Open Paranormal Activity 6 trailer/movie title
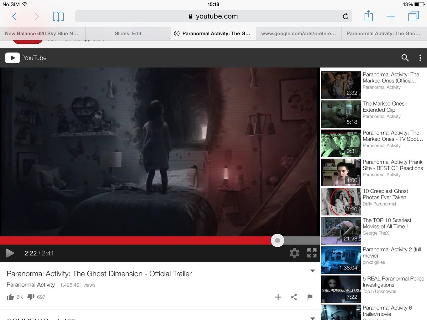 pos(387,311)
